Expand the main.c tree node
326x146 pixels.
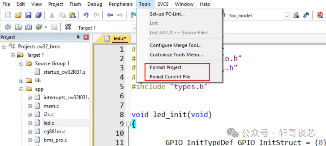[x=30, y=106]
